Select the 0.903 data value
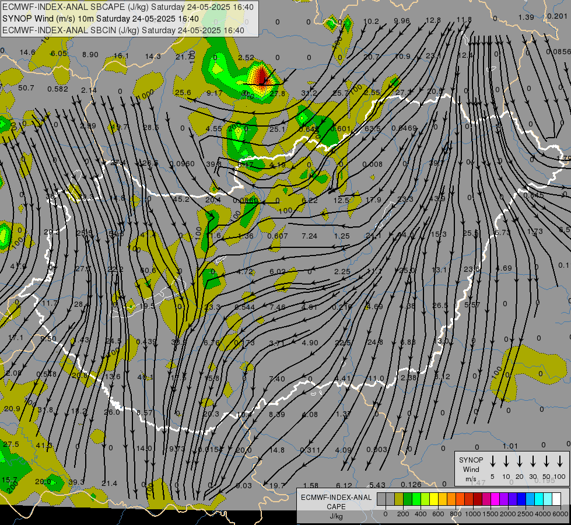This screenshot has width=571, height=525. [377, 450]
